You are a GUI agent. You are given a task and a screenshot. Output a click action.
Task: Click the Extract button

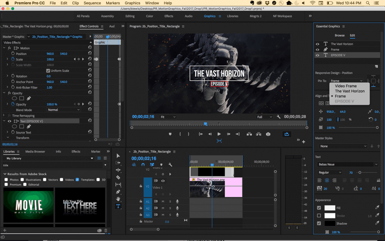coord(258,134)
